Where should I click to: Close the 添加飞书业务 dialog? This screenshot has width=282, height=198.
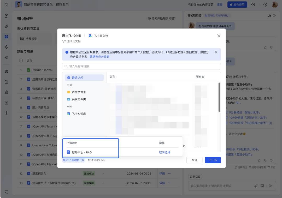pos(219,36)
